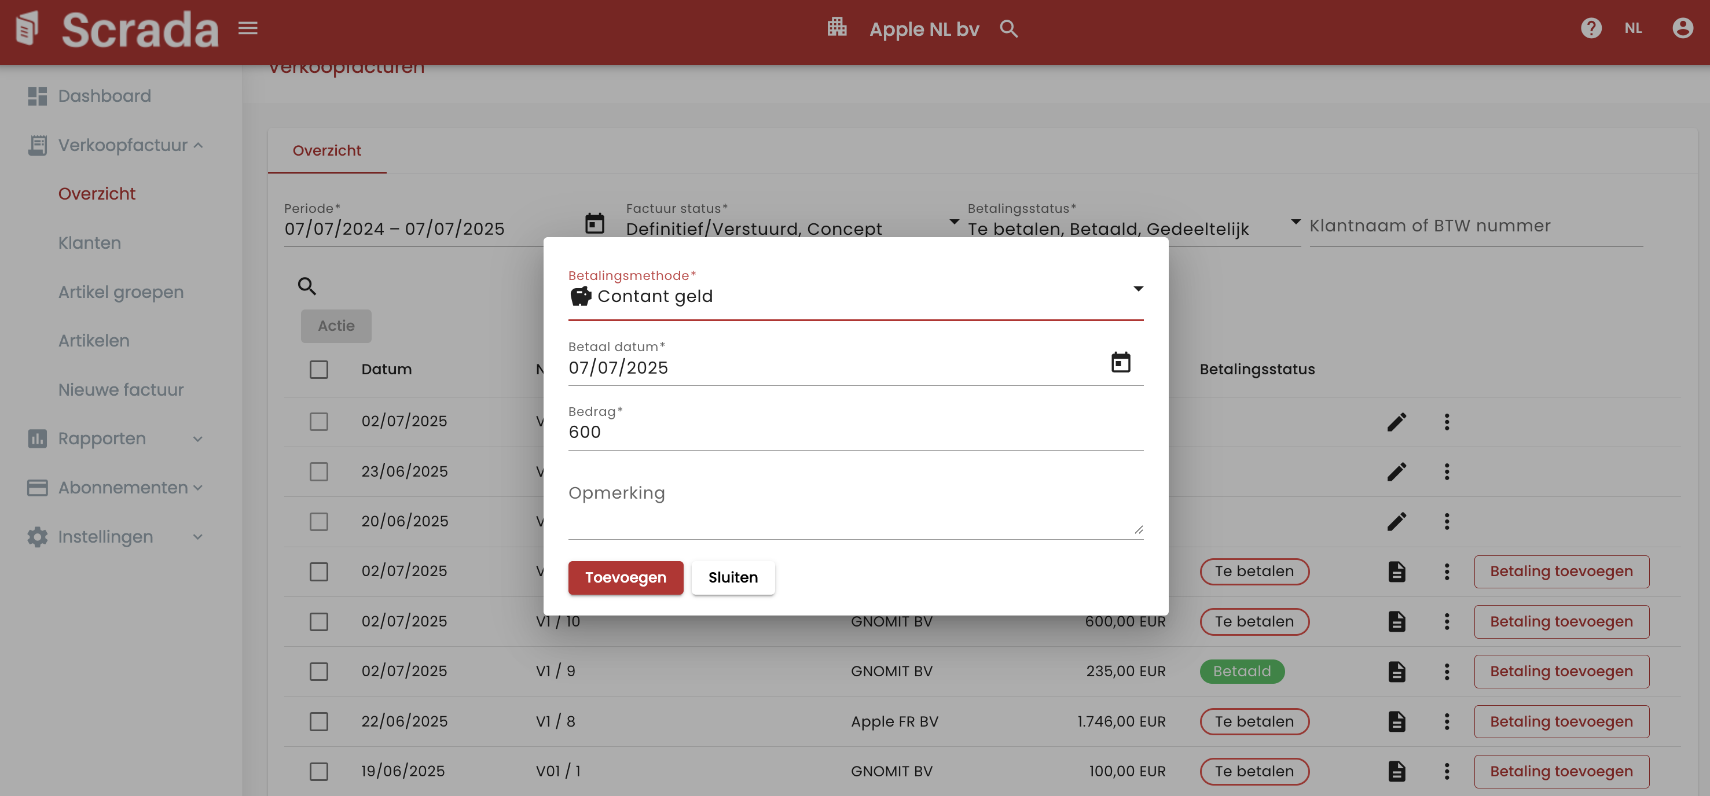
Task: Open the hamburger menu next to Scrada
Action: point(248,28)
